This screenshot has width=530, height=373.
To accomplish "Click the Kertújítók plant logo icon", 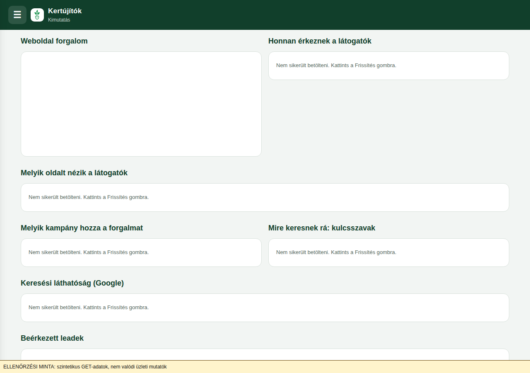I will 37,15.
